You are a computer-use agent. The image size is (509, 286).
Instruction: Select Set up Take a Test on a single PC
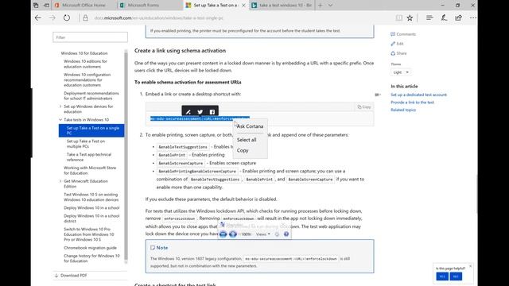[x=91, y=130]
